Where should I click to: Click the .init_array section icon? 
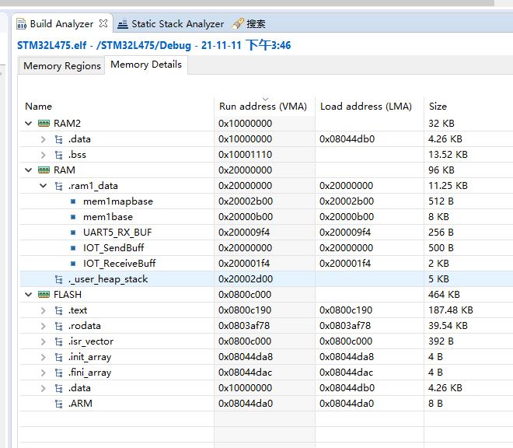(x=59, y=357)
